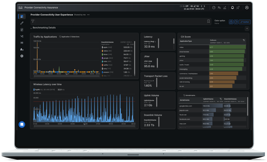Click the bookmark icon in filter bar
267x162 pixels.
click(209, 21)
